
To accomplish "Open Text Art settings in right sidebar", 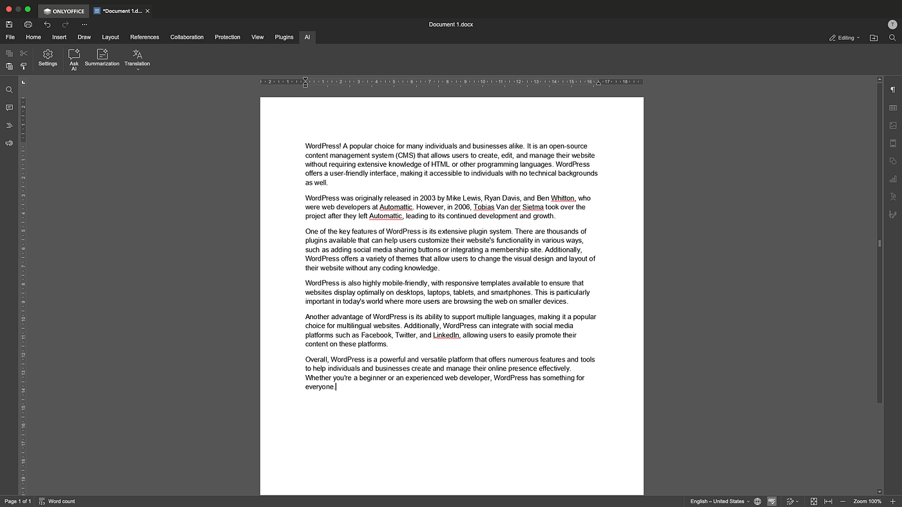I will click(893, 196).
